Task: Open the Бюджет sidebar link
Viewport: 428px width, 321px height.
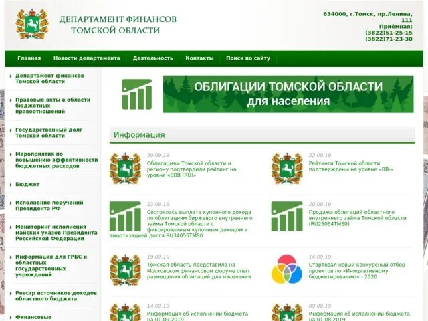Action: click(27, 185)
